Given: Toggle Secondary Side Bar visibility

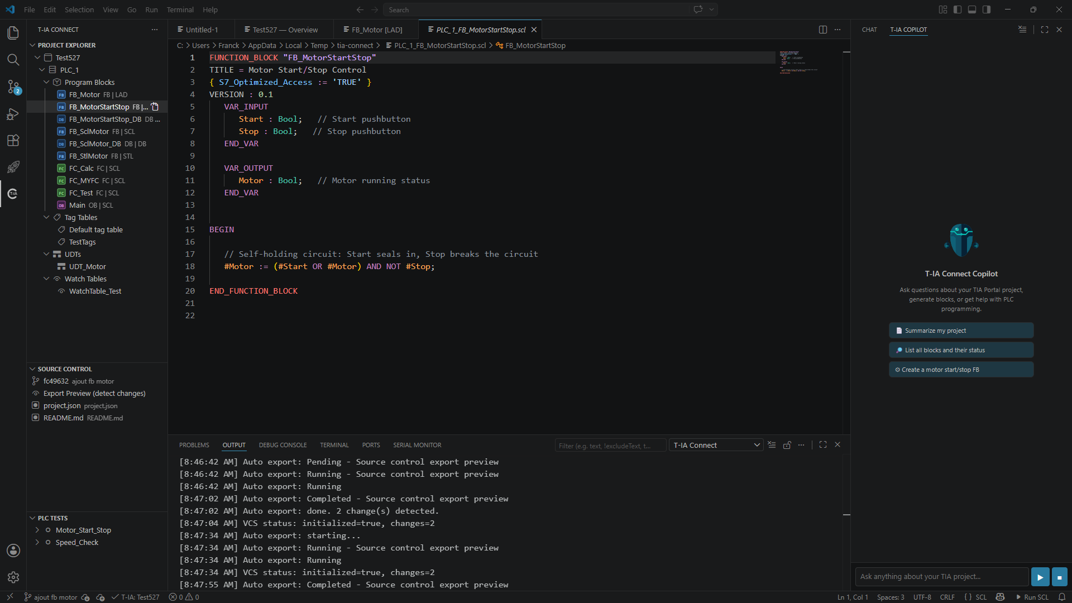Looking at the screenshot, I should [x=987, y=9].
